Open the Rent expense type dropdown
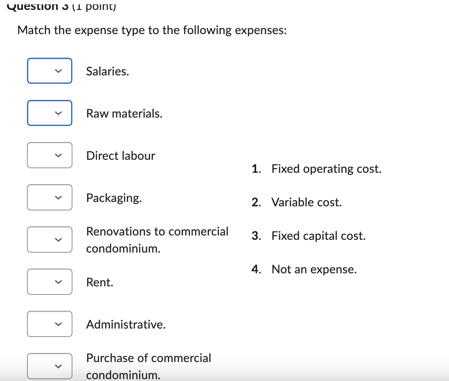The image size is (449, 381). tap(49, 282)
